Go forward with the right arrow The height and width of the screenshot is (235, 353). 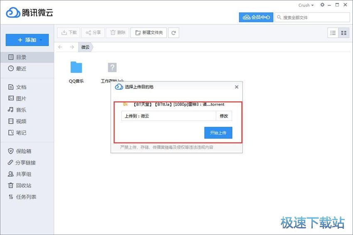(x=72, y=47)
